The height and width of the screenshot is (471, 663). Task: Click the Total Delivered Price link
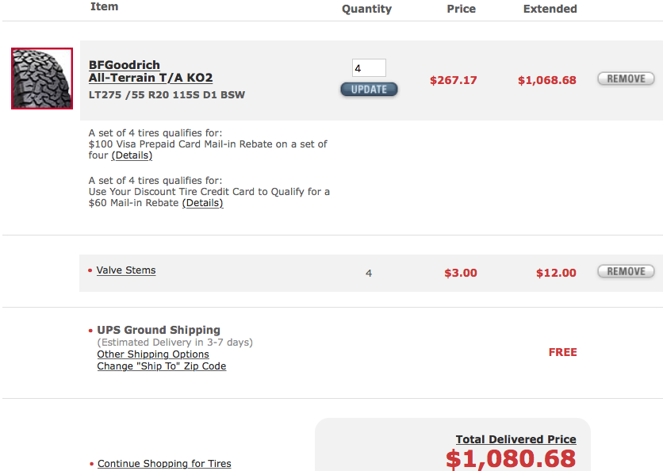[x=515, y=439]
